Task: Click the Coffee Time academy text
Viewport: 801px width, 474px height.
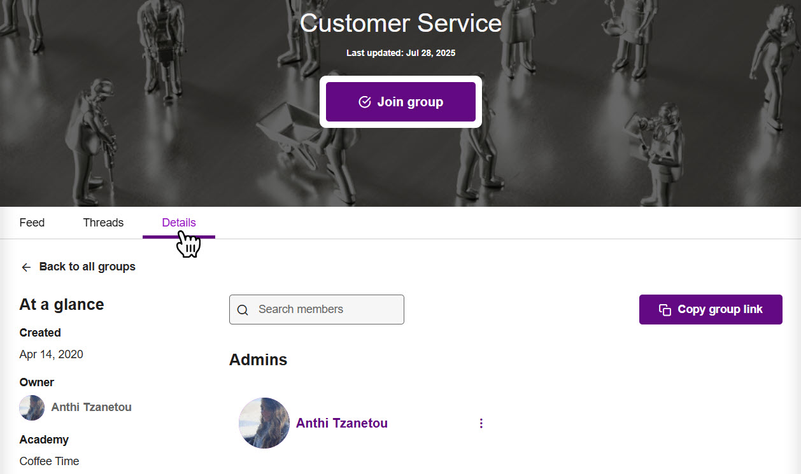Action: (49, 461)
